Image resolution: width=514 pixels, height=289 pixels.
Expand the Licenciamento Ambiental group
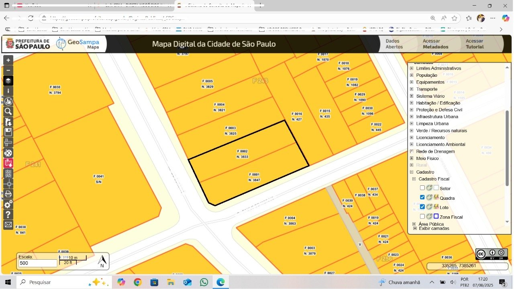point(412,144)
